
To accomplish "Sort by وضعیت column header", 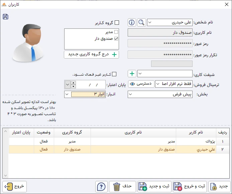I will click(44, 132).
